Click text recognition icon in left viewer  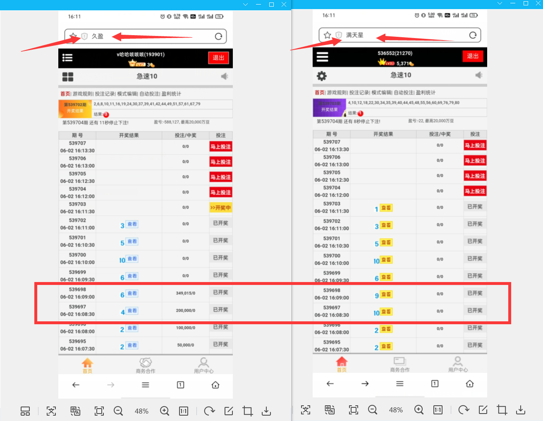click(x=51, y=411)
